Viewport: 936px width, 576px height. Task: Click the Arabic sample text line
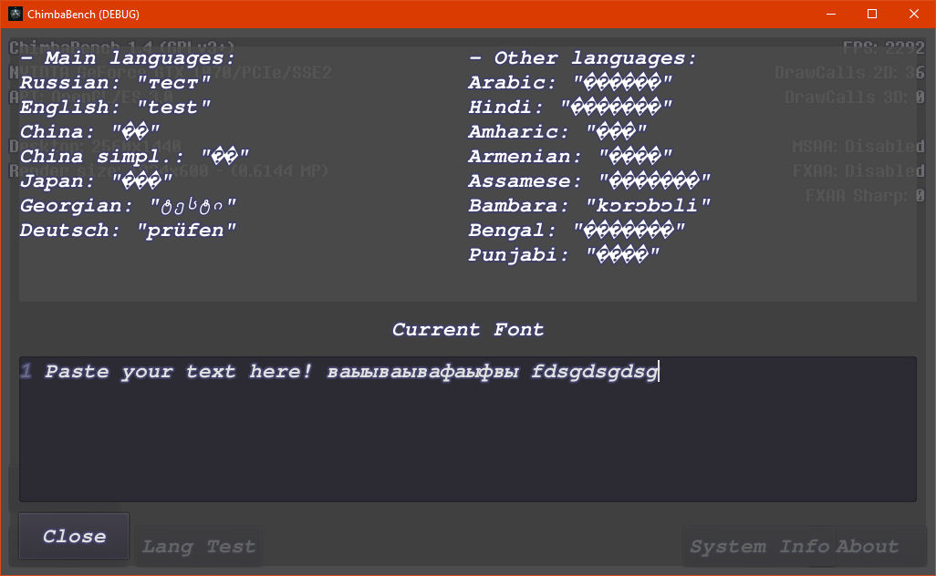(571, 83)
